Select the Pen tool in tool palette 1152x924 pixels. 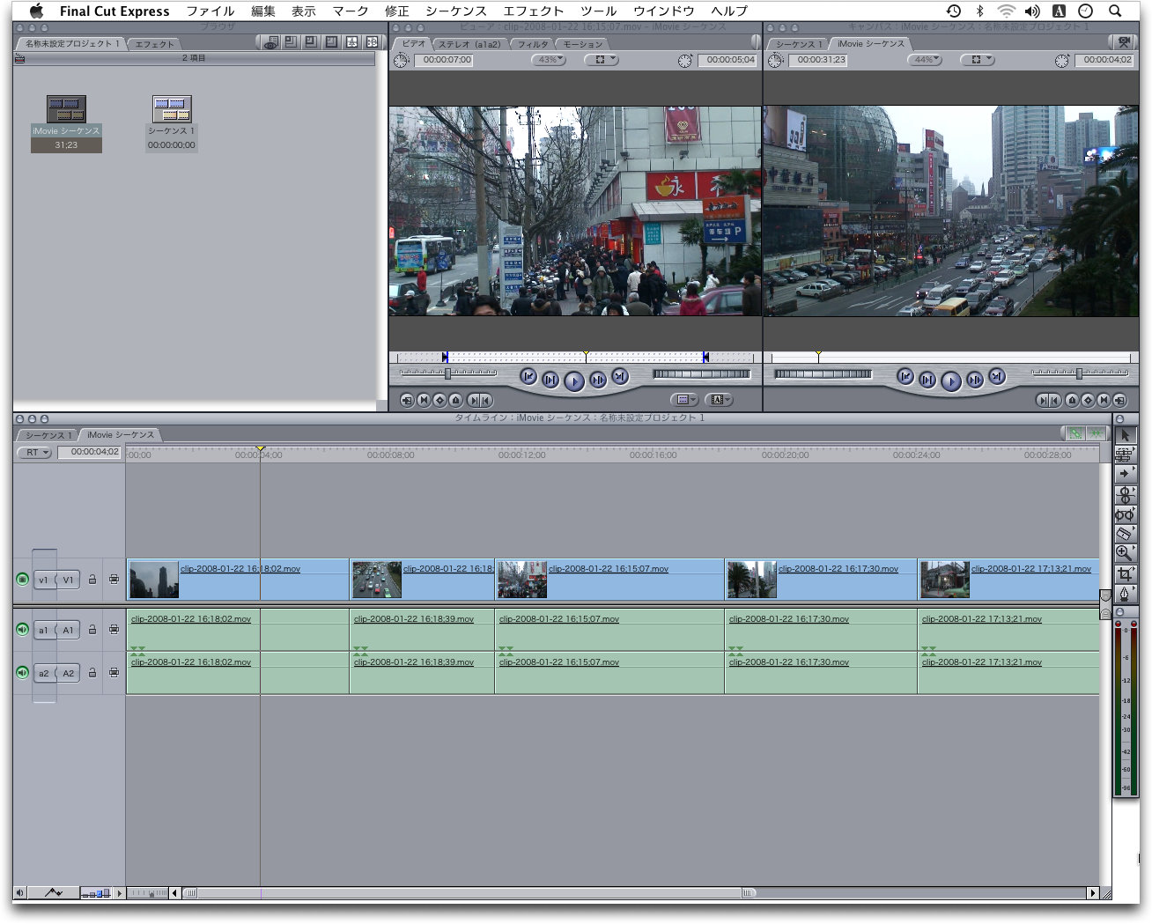tap(1124, 594)
